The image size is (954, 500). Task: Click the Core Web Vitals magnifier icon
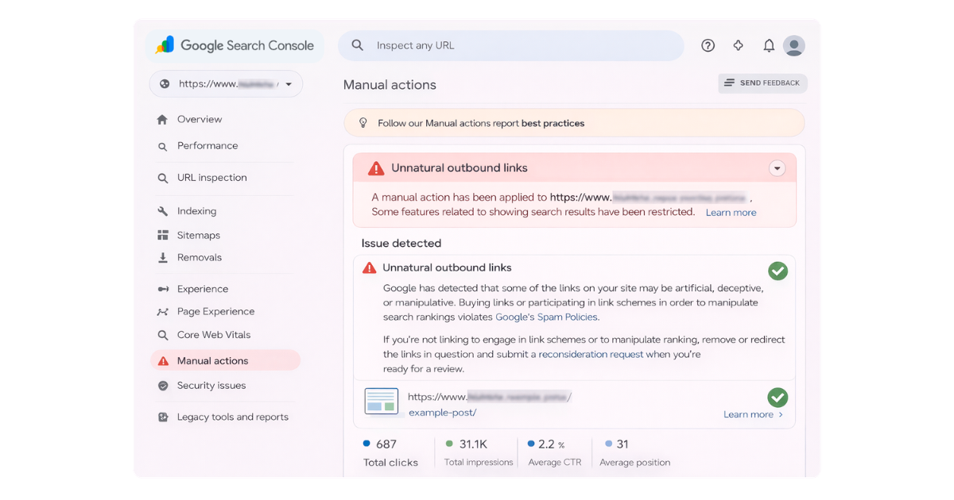[x=162, y=335]
